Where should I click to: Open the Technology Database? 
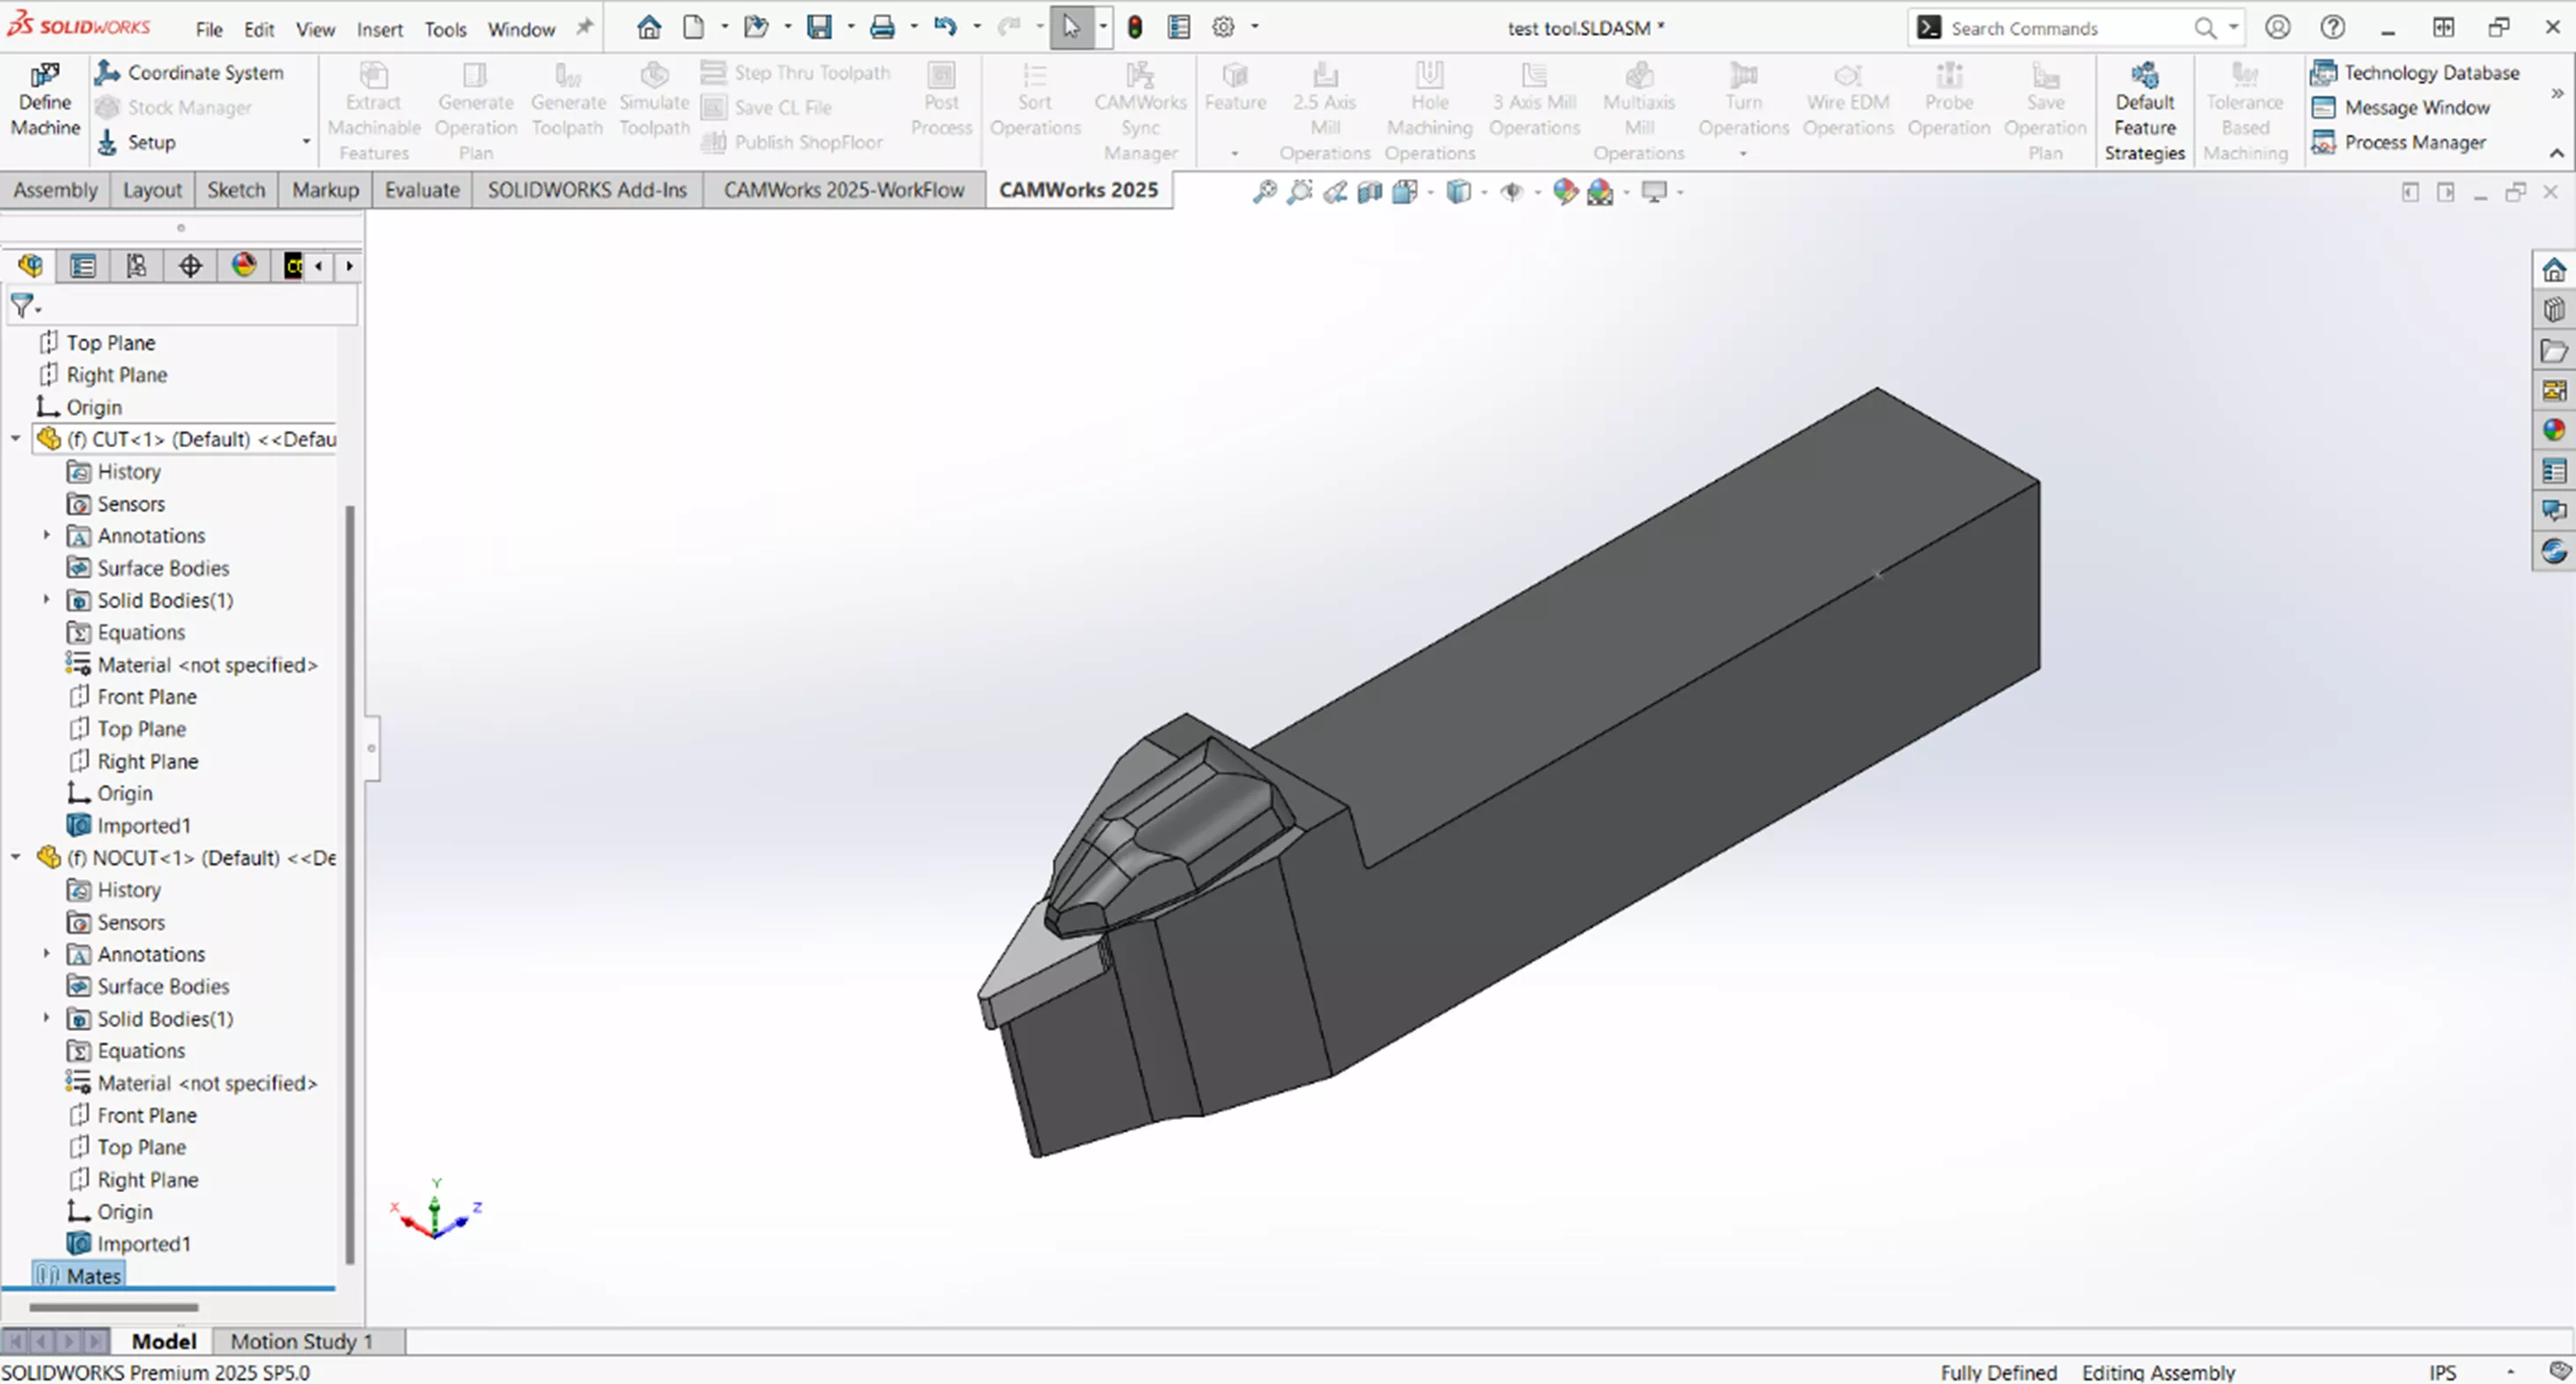pos(2419,71)
